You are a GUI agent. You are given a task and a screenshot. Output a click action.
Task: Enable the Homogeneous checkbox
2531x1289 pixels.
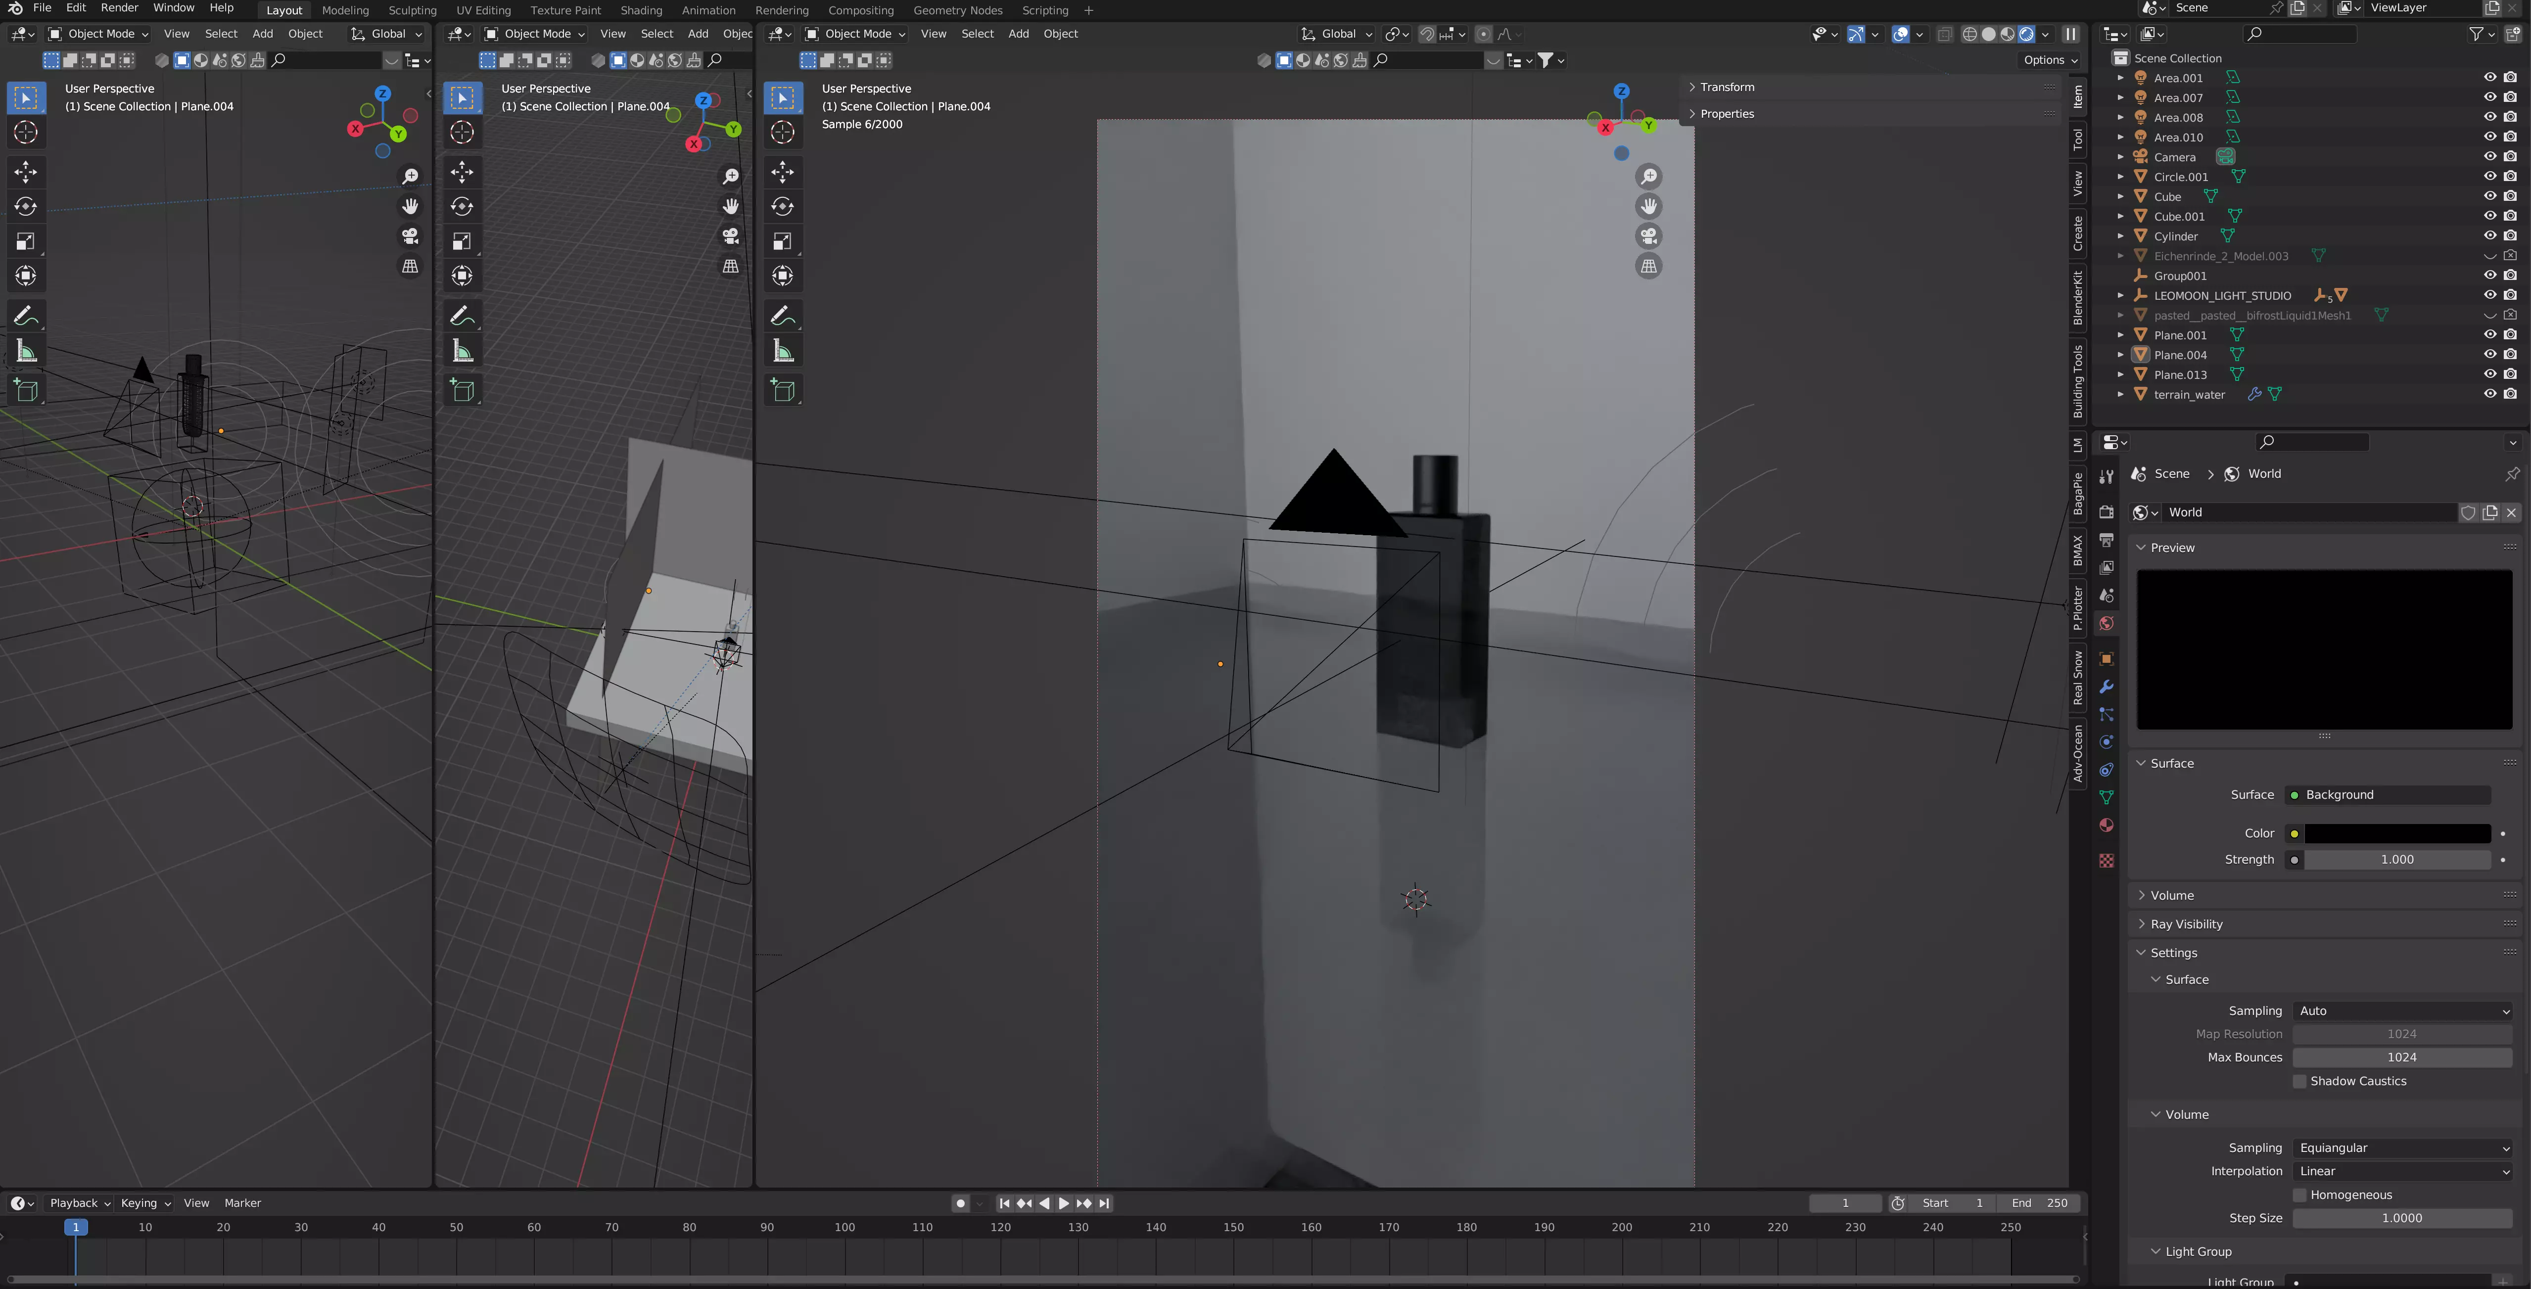(x=2299, y=1196)
